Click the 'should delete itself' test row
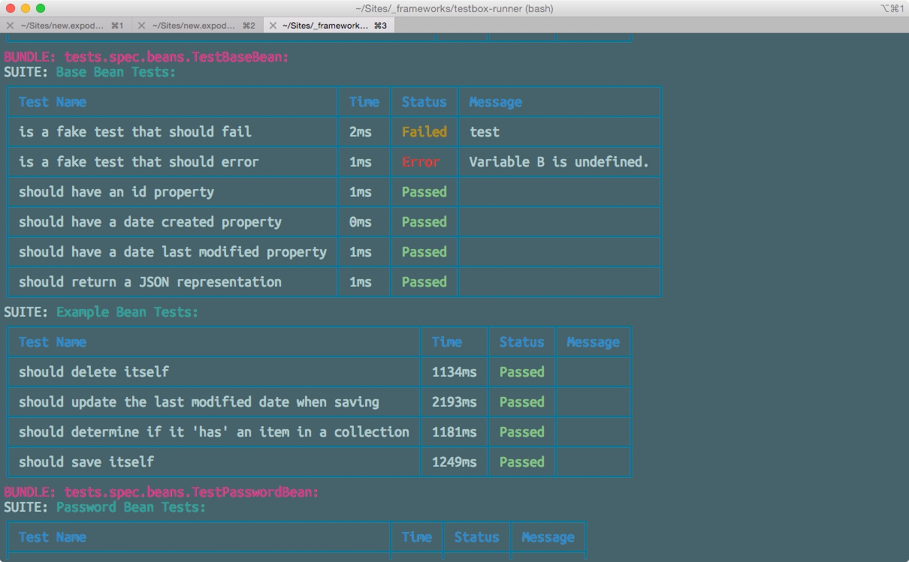 pos(94,372)
